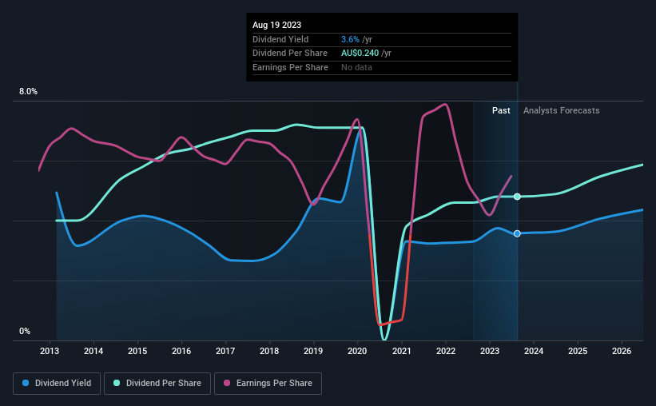Screen dimensions: 656x406
Task: Click the 2019 x-axis label
Action: tap(313, 351)
